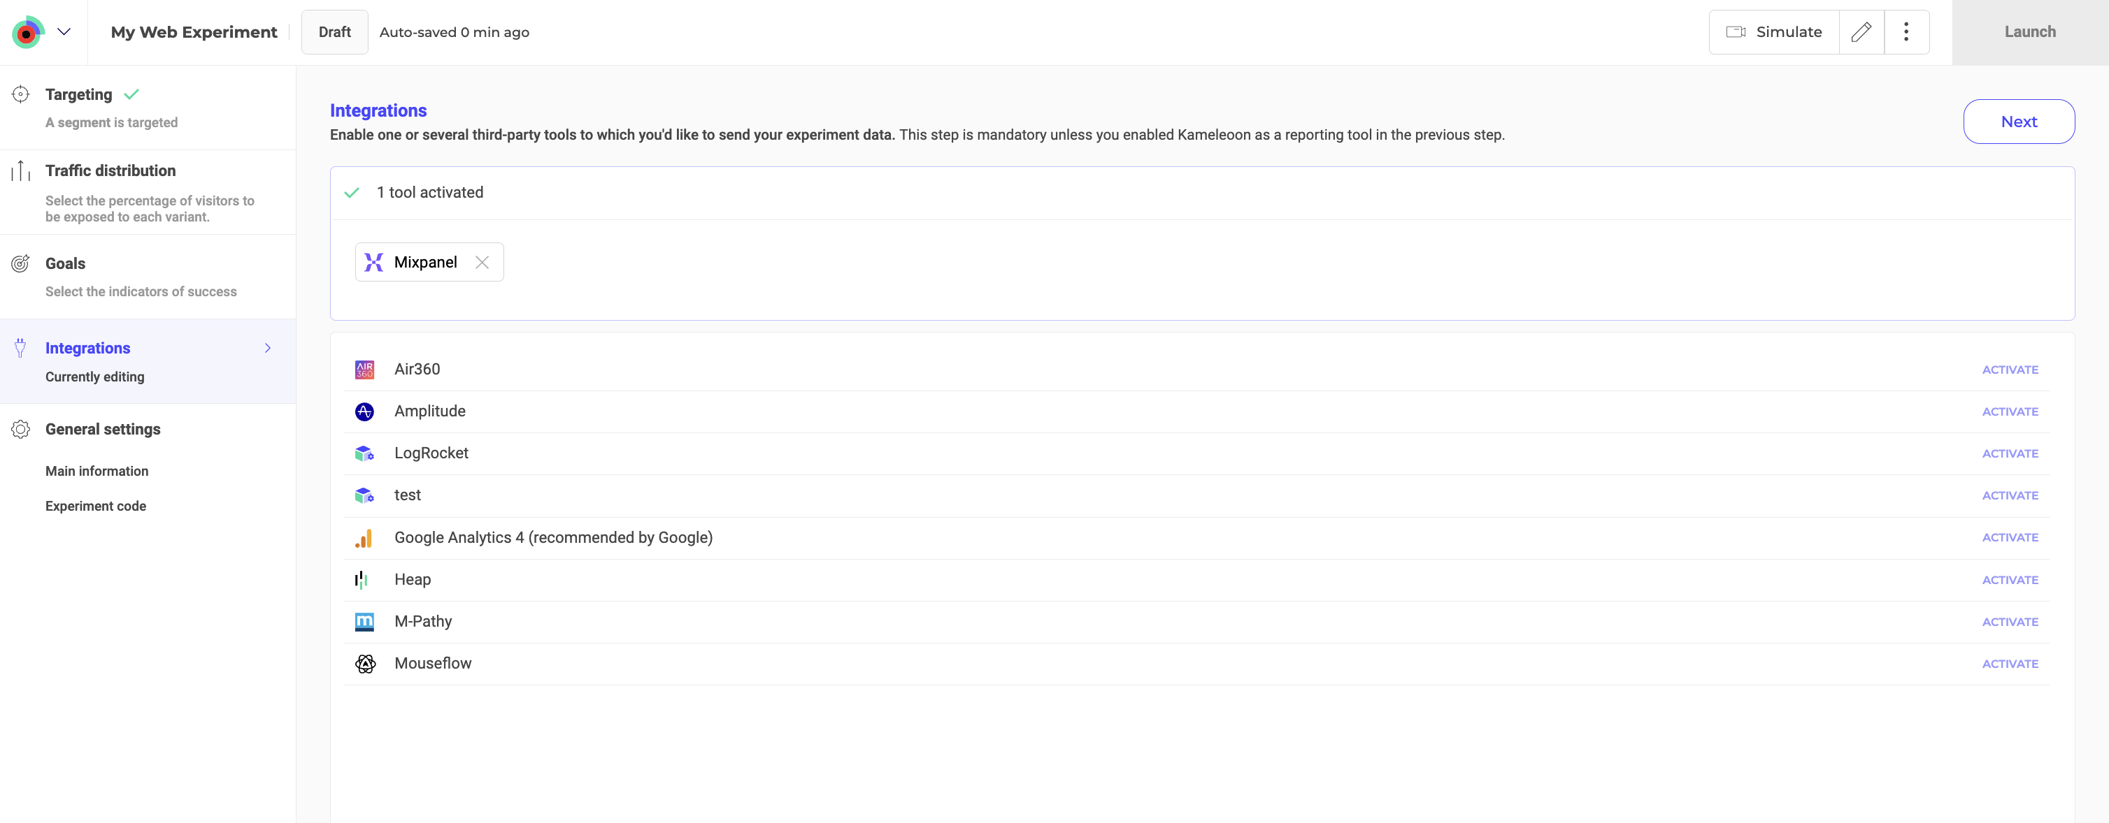Click the Kameleoon logo icon
The image size is (2109, 823).
27,33
